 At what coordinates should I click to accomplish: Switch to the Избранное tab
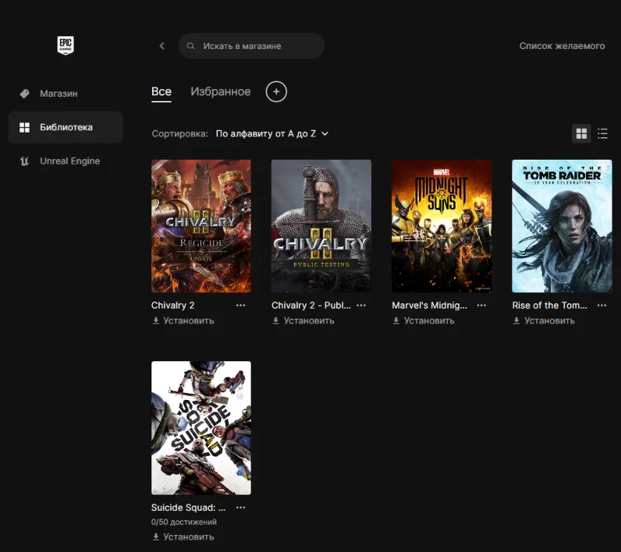pyautogui.click(x=220, y=91)
